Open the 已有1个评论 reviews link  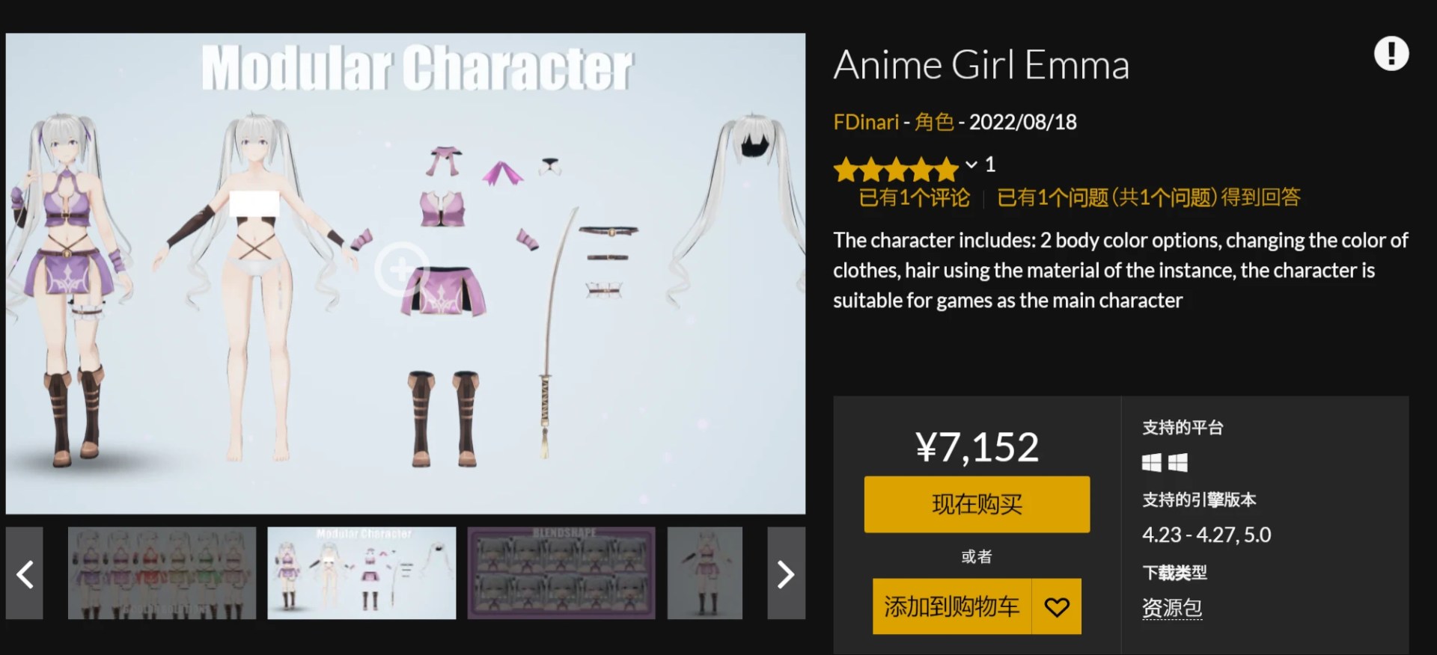coord(914,197)
